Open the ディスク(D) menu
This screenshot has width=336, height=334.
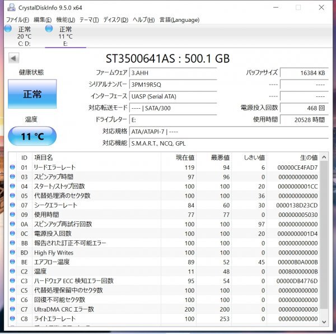(x=116, y=20)
